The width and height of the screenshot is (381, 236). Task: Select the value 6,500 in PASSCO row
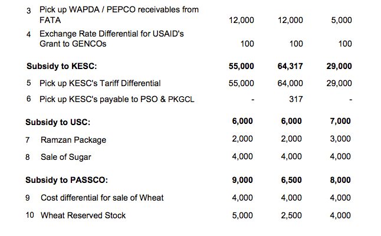click(291, 180)
